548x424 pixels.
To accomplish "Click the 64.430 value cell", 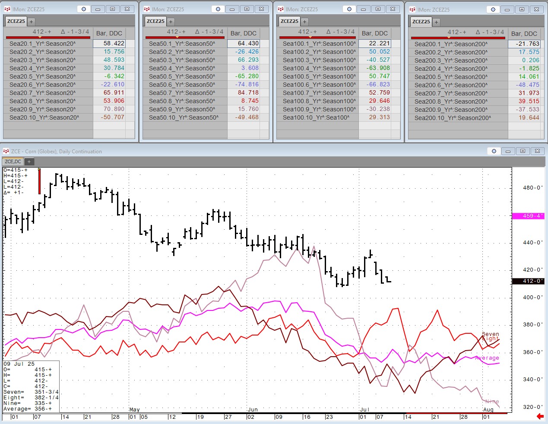I will click(x=248, y=44).
